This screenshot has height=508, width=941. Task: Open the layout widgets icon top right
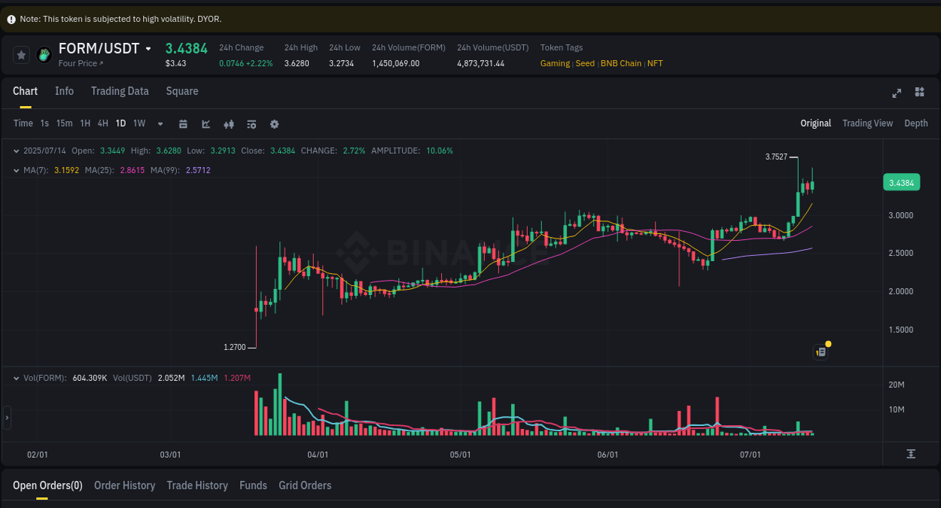[x=919, y=93]
